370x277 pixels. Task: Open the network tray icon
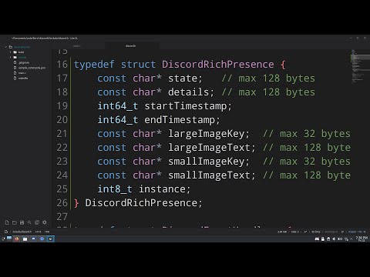[346, 239]
